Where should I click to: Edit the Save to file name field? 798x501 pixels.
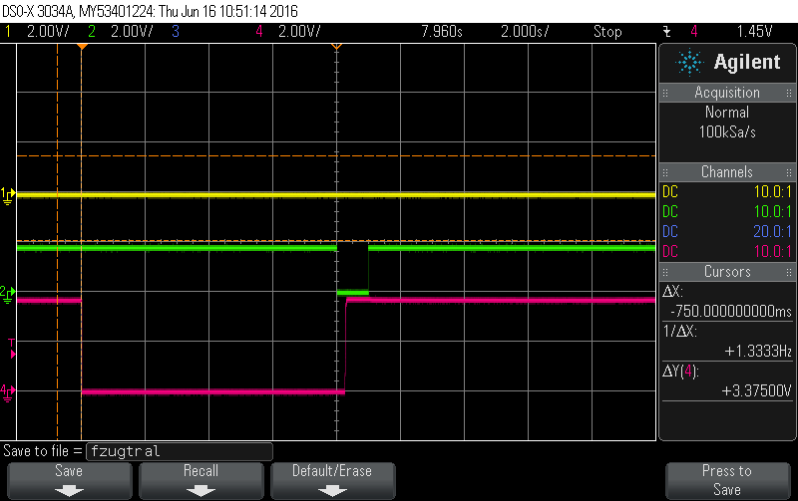[x=180, y=451]
